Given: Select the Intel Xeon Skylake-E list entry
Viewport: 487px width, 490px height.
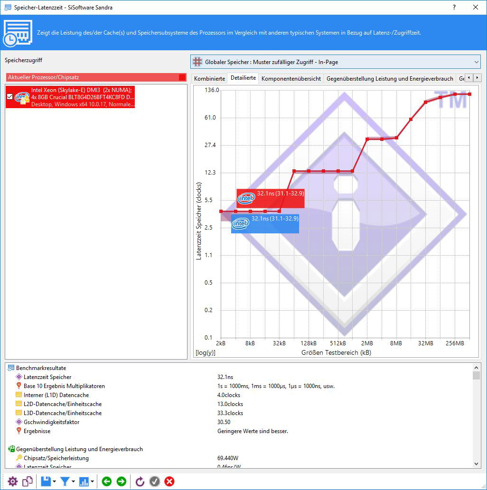Looking at the screenshot, I should pyautogui.click(x=70, y=97).
